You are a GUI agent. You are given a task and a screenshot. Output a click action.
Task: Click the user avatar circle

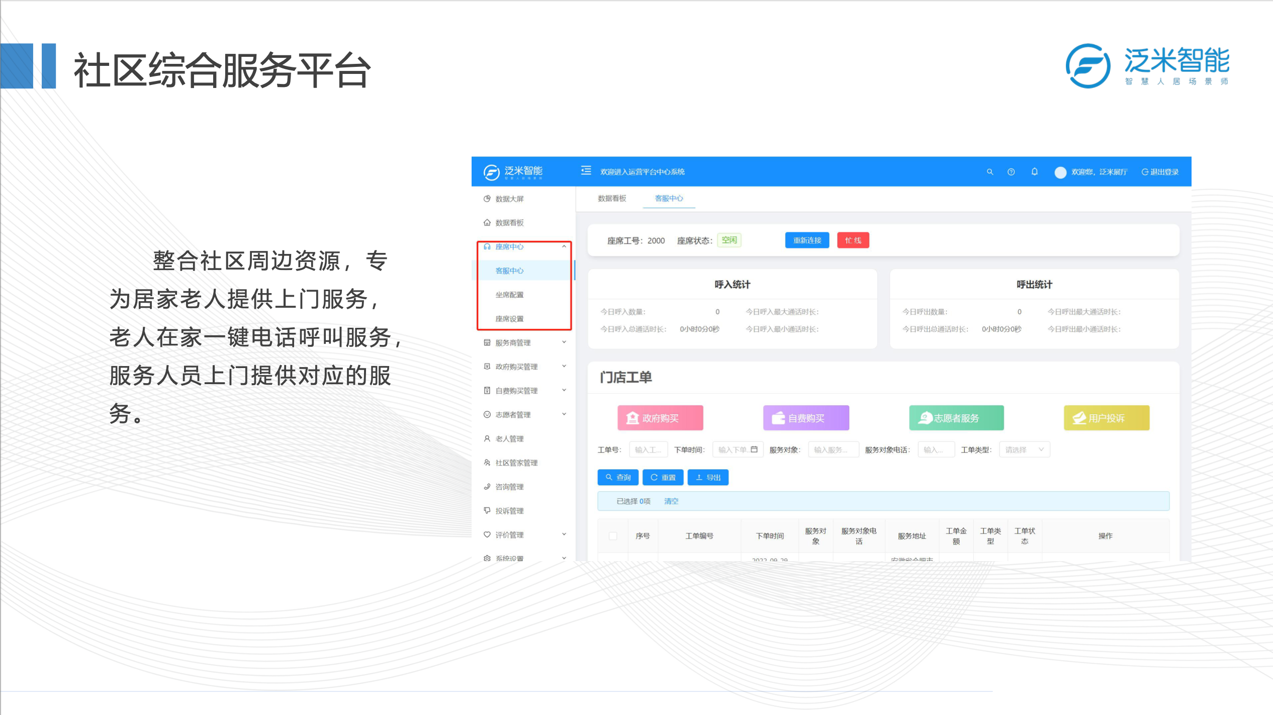tap(1060, 172)
